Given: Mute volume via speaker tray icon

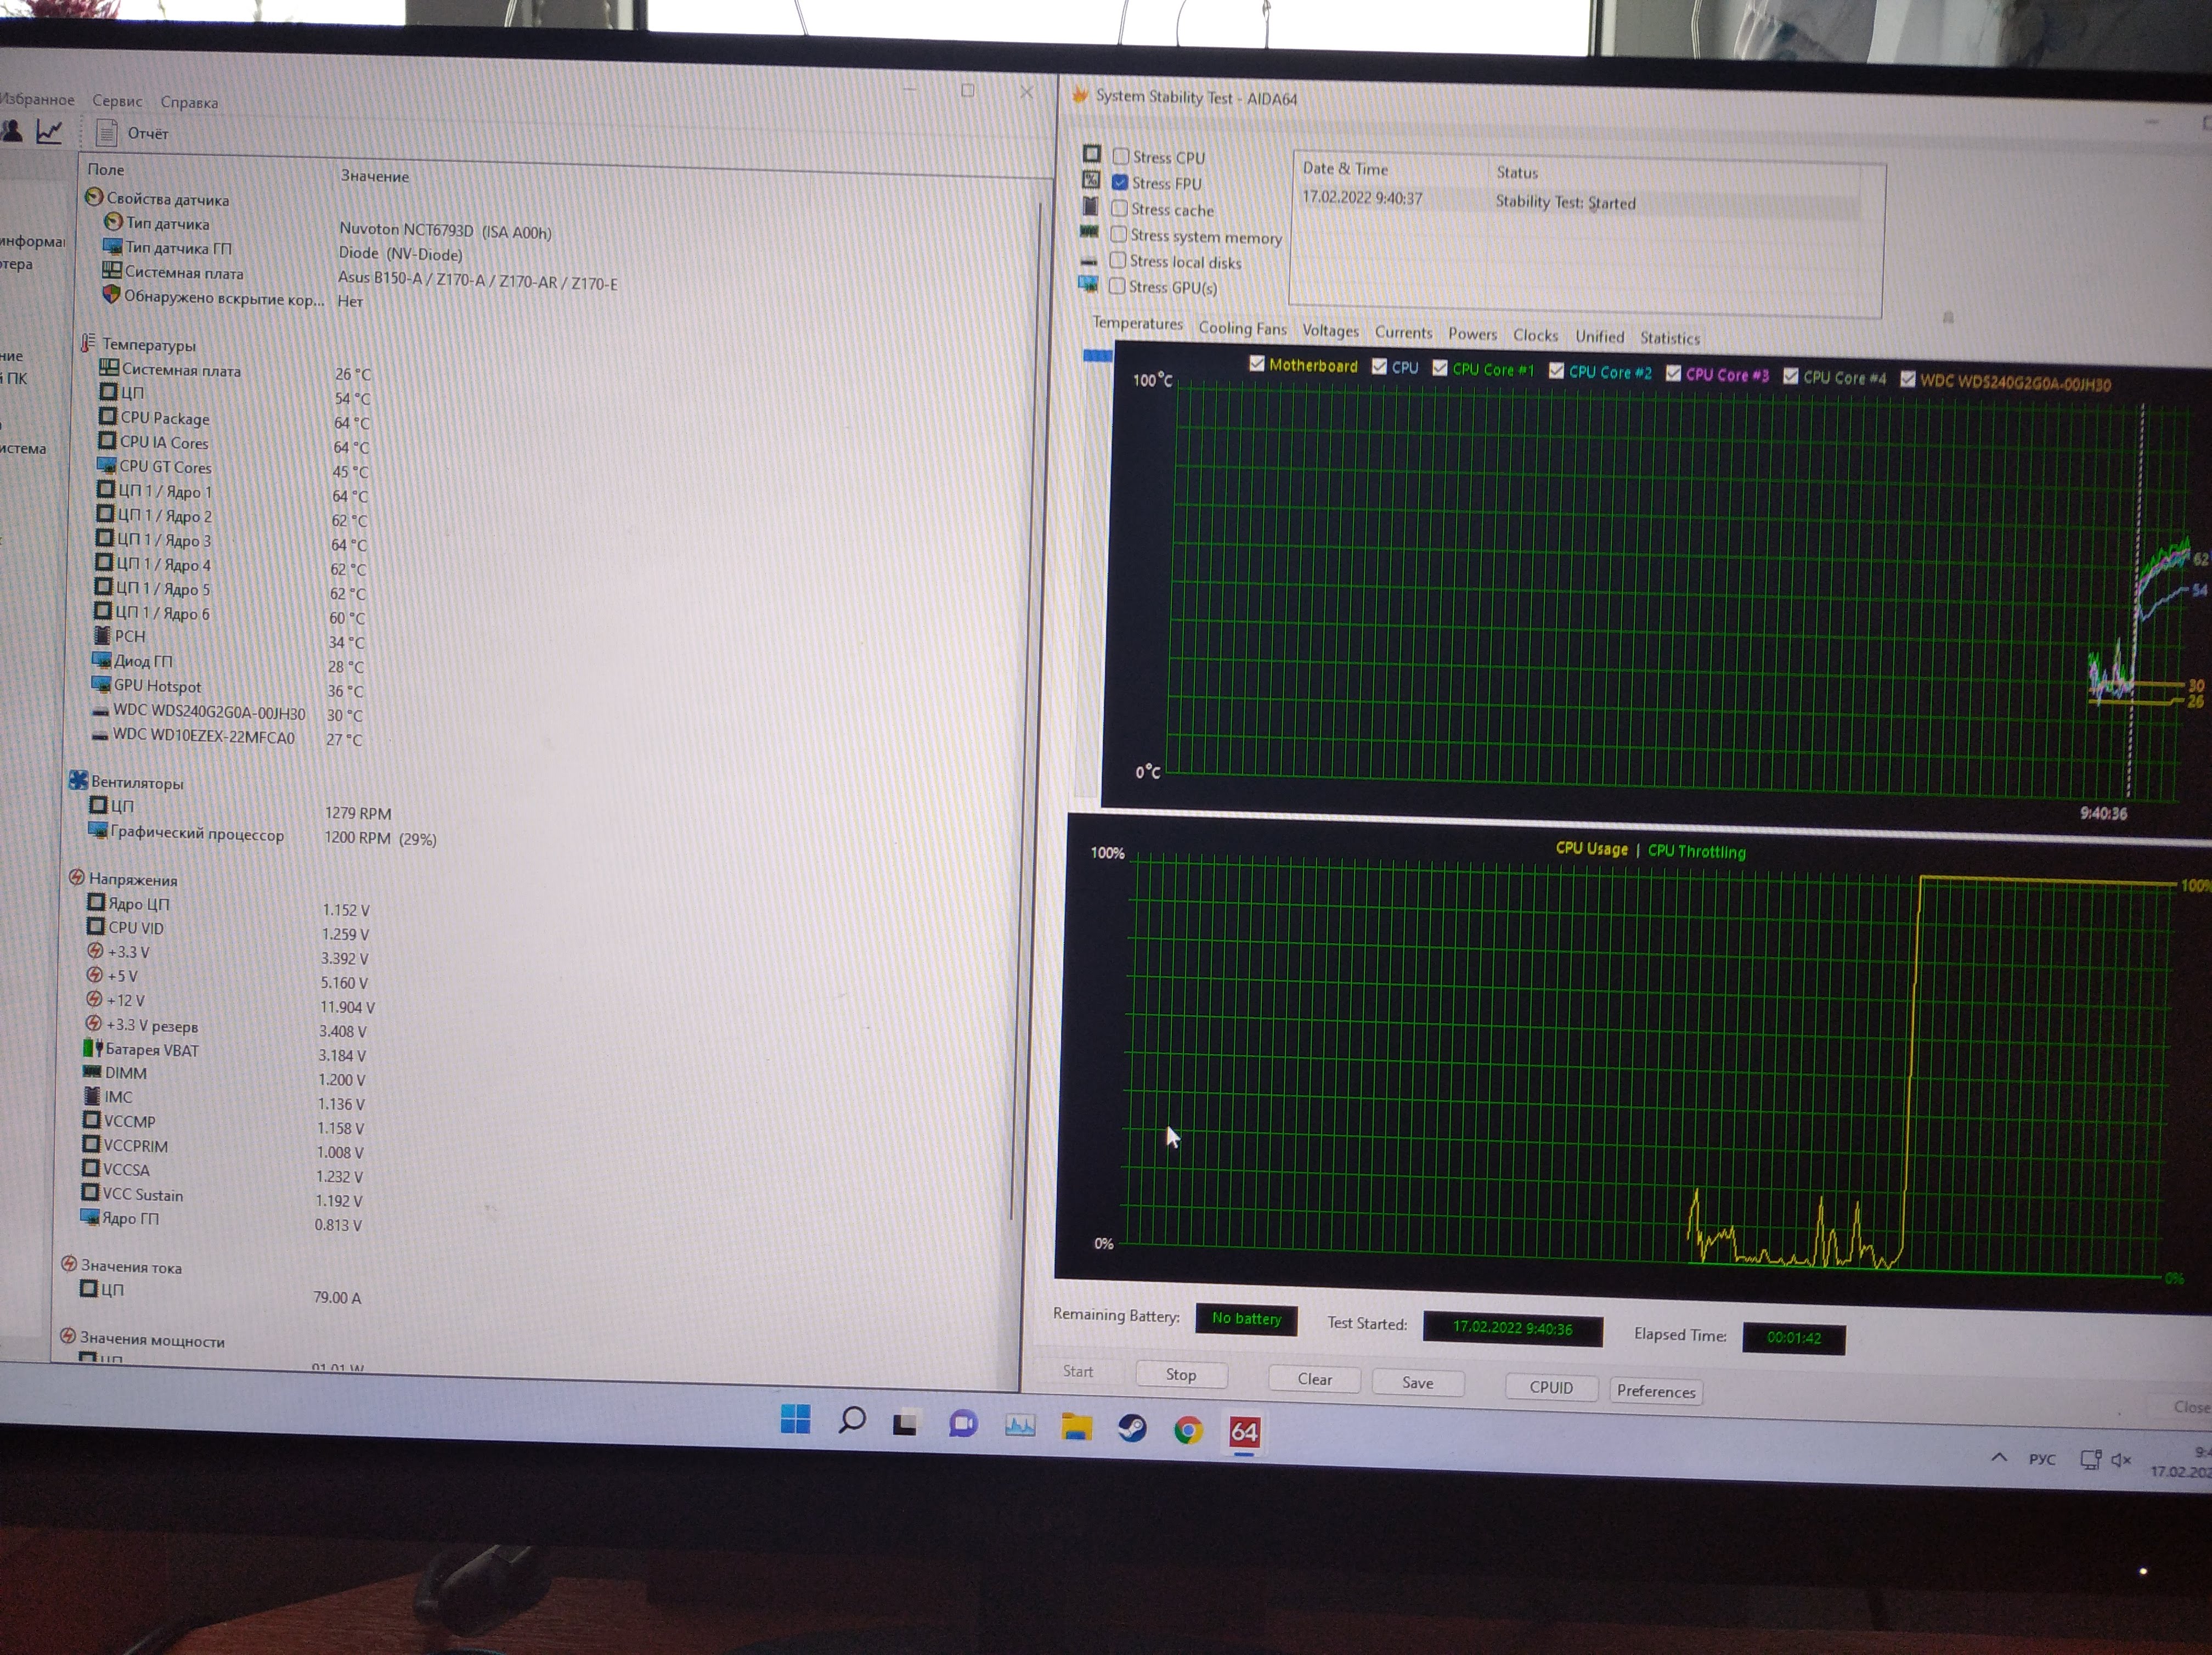Looking at the screenshot, I should (x=2120, y=1460).
